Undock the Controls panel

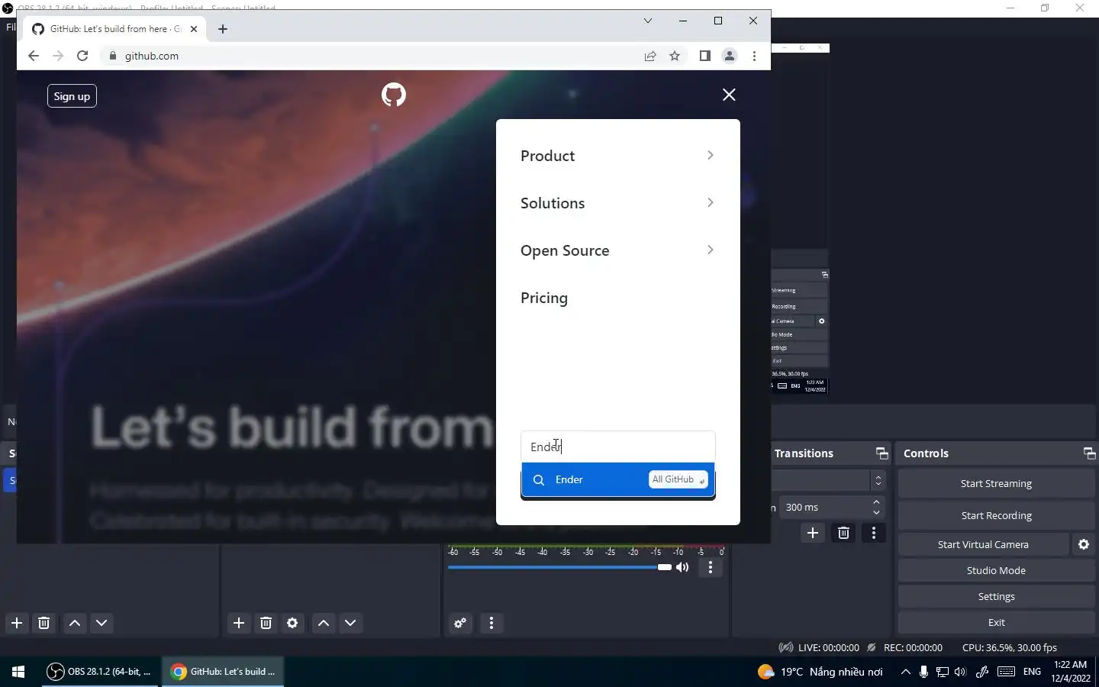1089,453
